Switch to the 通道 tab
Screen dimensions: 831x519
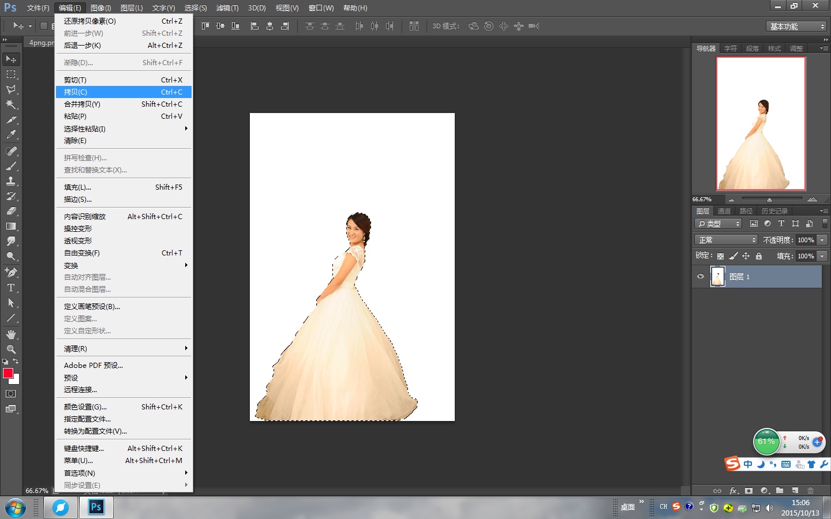[x=724, y=211]
